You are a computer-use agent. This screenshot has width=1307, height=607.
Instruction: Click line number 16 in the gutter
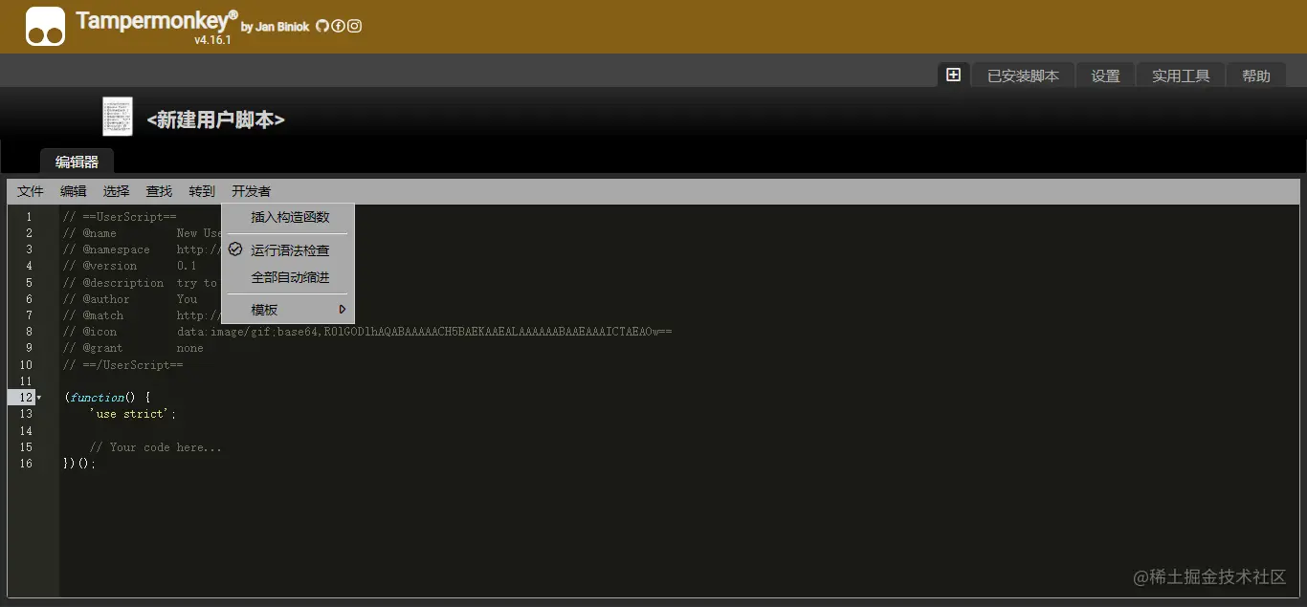(x=26, y=464)
